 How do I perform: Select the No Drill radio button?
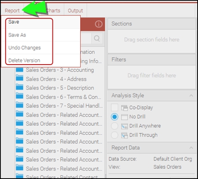[115, 117]
